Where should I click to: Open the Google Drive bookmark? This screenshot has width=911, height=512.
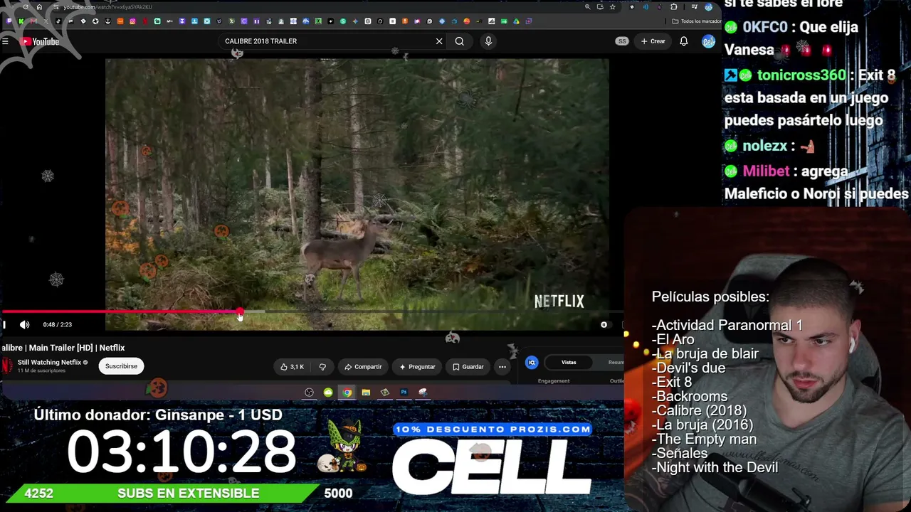[516, 21]
